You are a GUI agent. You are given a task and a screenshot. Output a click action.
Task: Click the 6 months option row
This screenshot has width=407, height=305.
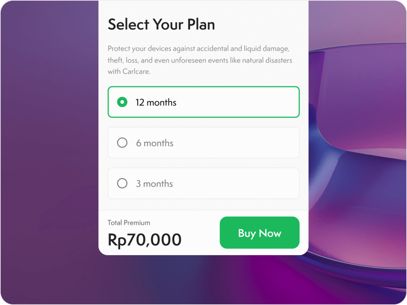click(203, 143)
